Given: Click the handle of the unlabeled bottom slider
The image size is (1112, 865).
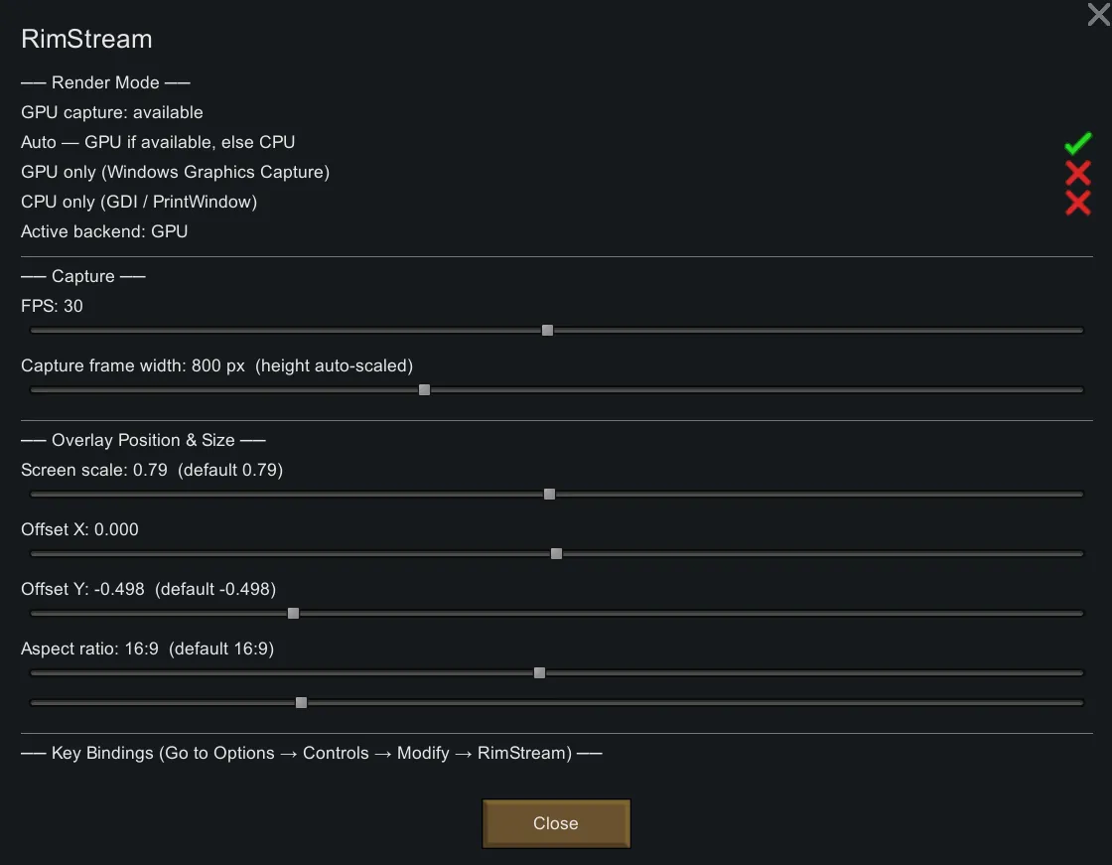Looking at the screenshot, I should 301,703.
